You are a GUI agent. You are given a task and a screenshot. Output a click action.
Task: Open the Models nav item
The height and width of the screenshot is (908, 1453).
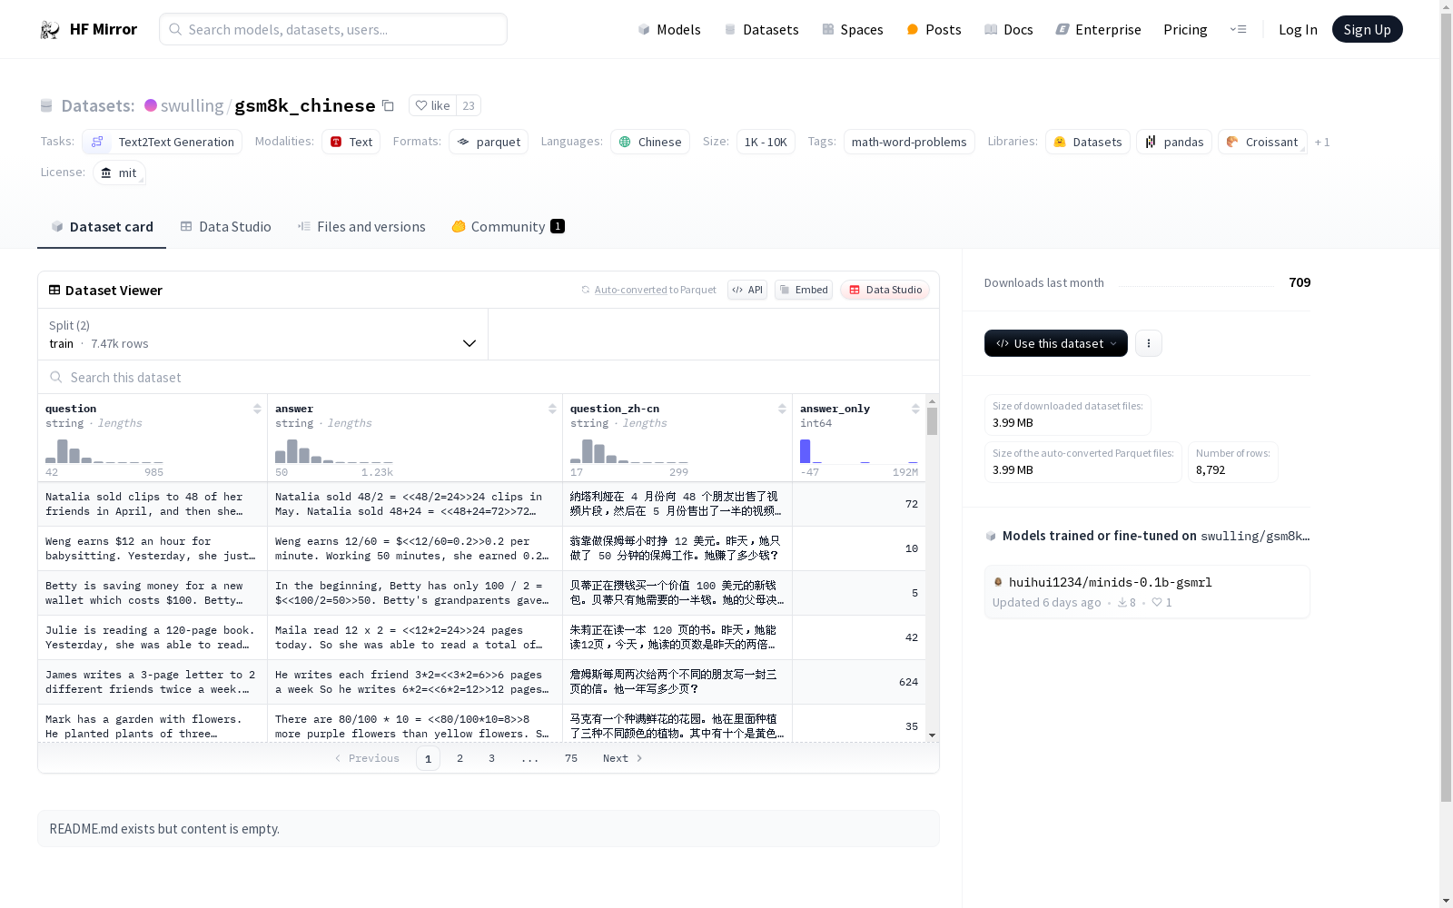point(669,29)
